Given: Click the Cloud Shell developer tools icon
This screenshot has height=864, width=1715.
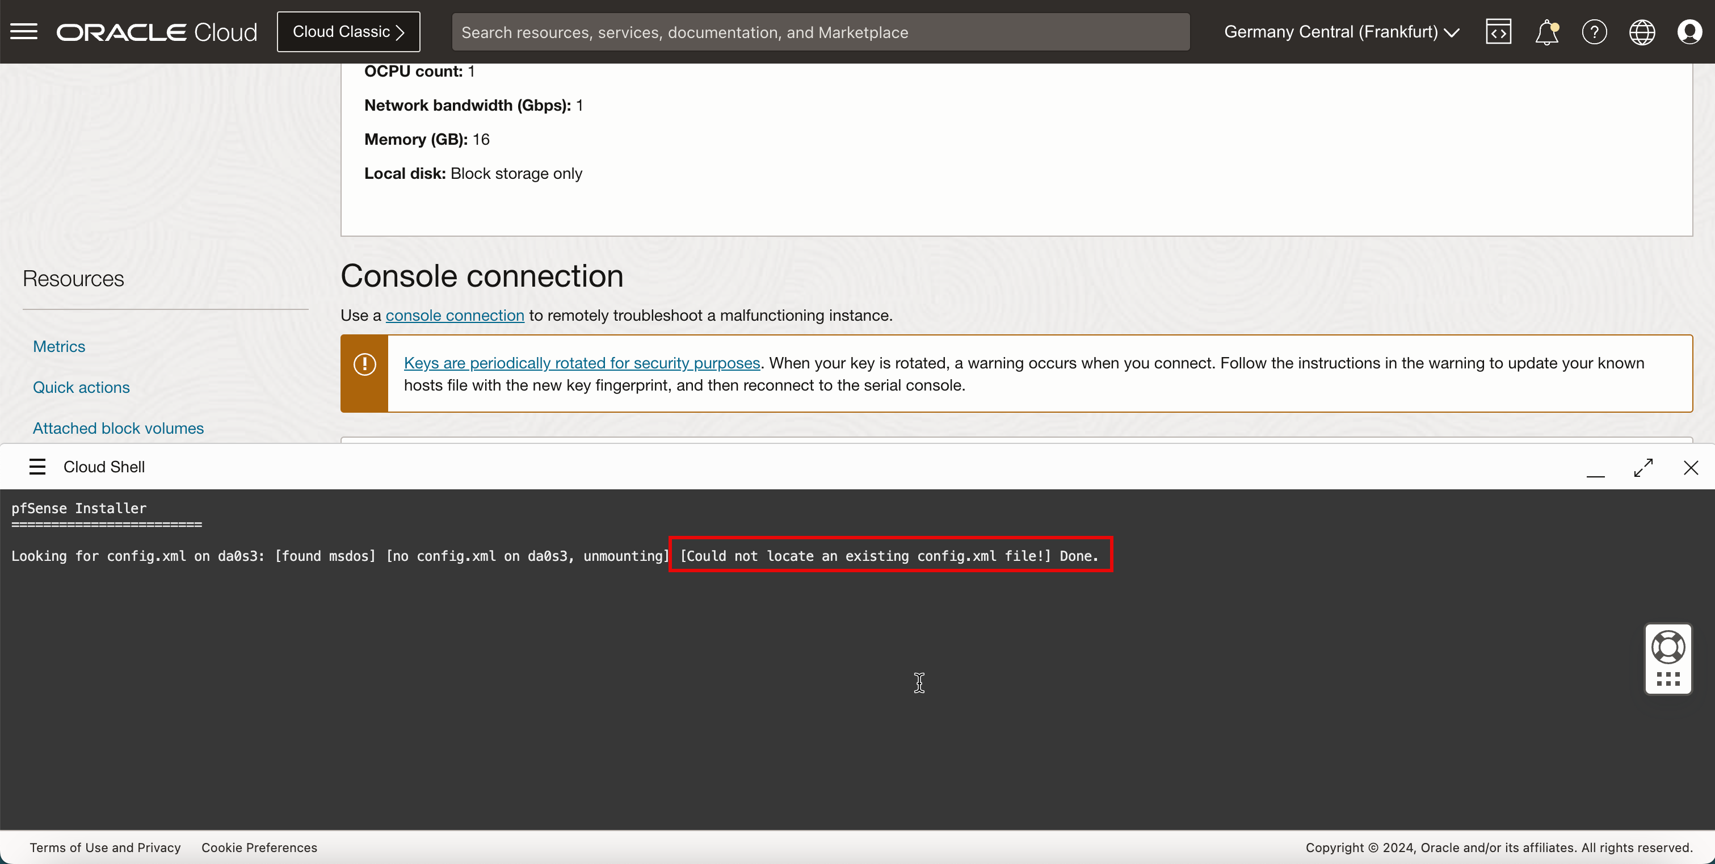Looking at the screenshot, I should pyautogui.click(x=1498, y=32).
